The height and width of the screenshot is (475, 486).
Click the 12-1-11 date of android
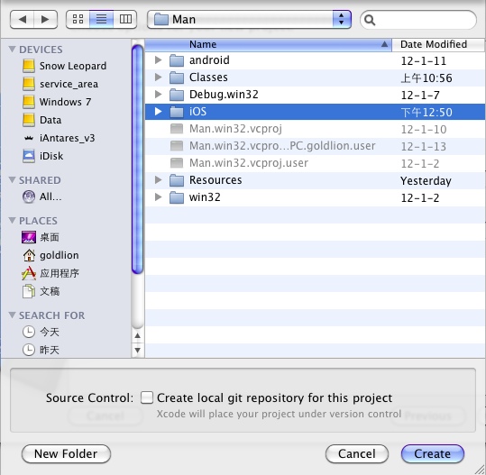coord(424,61)
